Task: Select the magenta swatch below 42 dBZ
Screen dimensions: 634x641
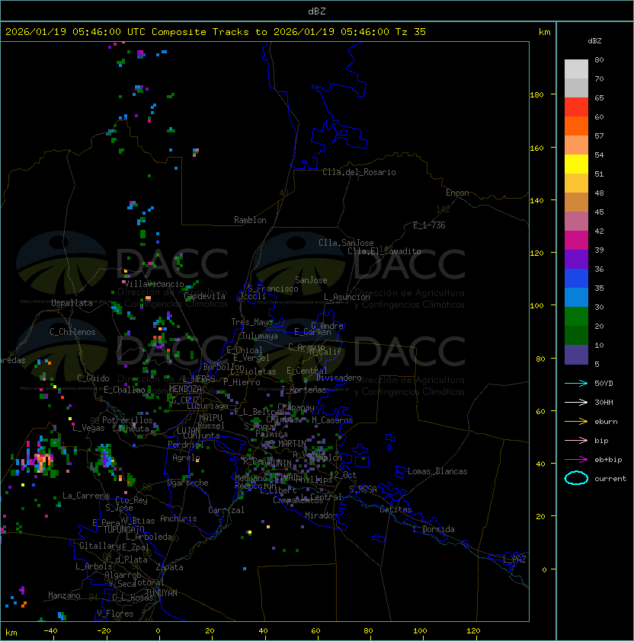Action: (x=576, y=240)
